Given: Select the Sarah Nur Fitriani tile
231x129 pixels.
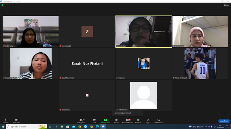Looking at the screenshot, I should (87, 63).
